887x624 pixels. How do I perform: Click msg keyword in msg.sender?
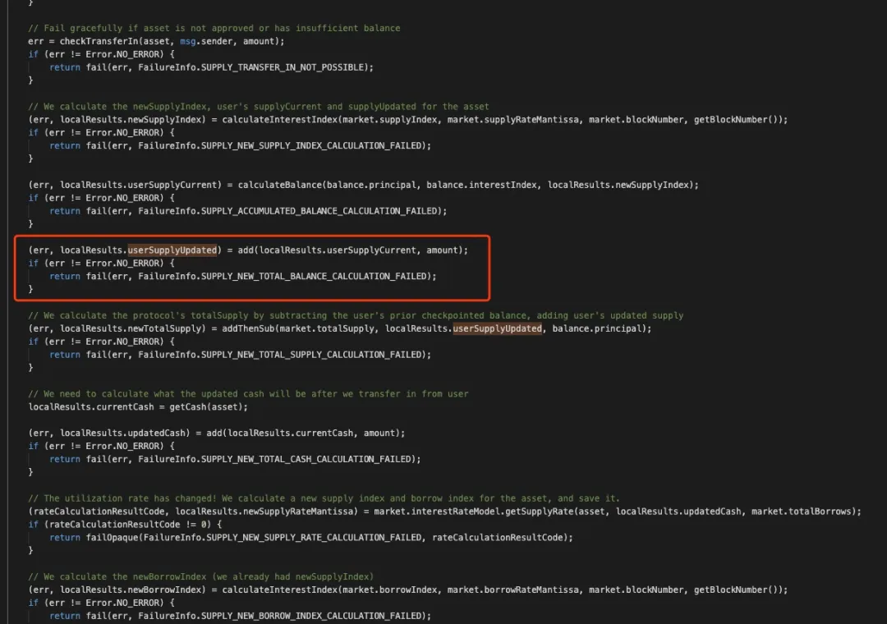[188, 41]
